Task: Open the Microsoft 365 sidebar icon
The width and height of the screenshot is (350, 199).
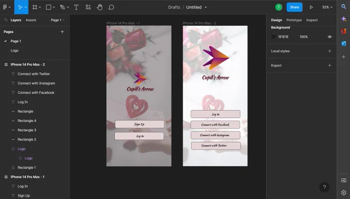Action: 344,31
